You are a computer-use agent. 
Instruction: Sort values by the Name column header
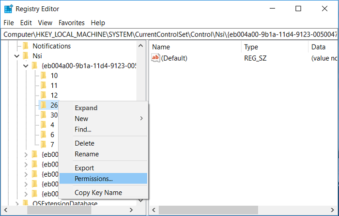tap(195, 47)
